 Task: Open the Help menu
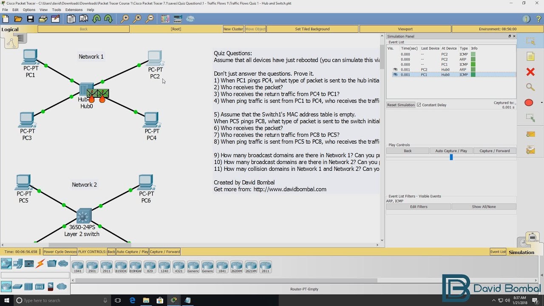[x=91, y=10]
